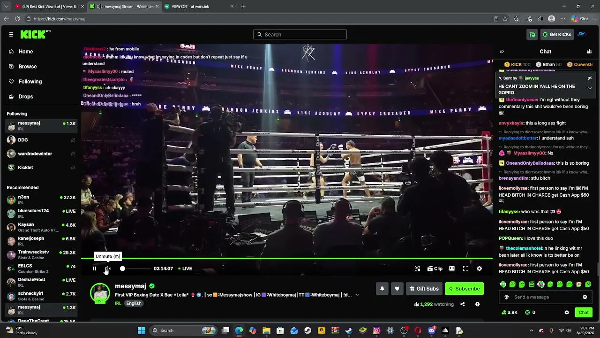This screenshot has width=600, height=338.
Task: Open Instagram from the taskbar
Action: point(376,330)
